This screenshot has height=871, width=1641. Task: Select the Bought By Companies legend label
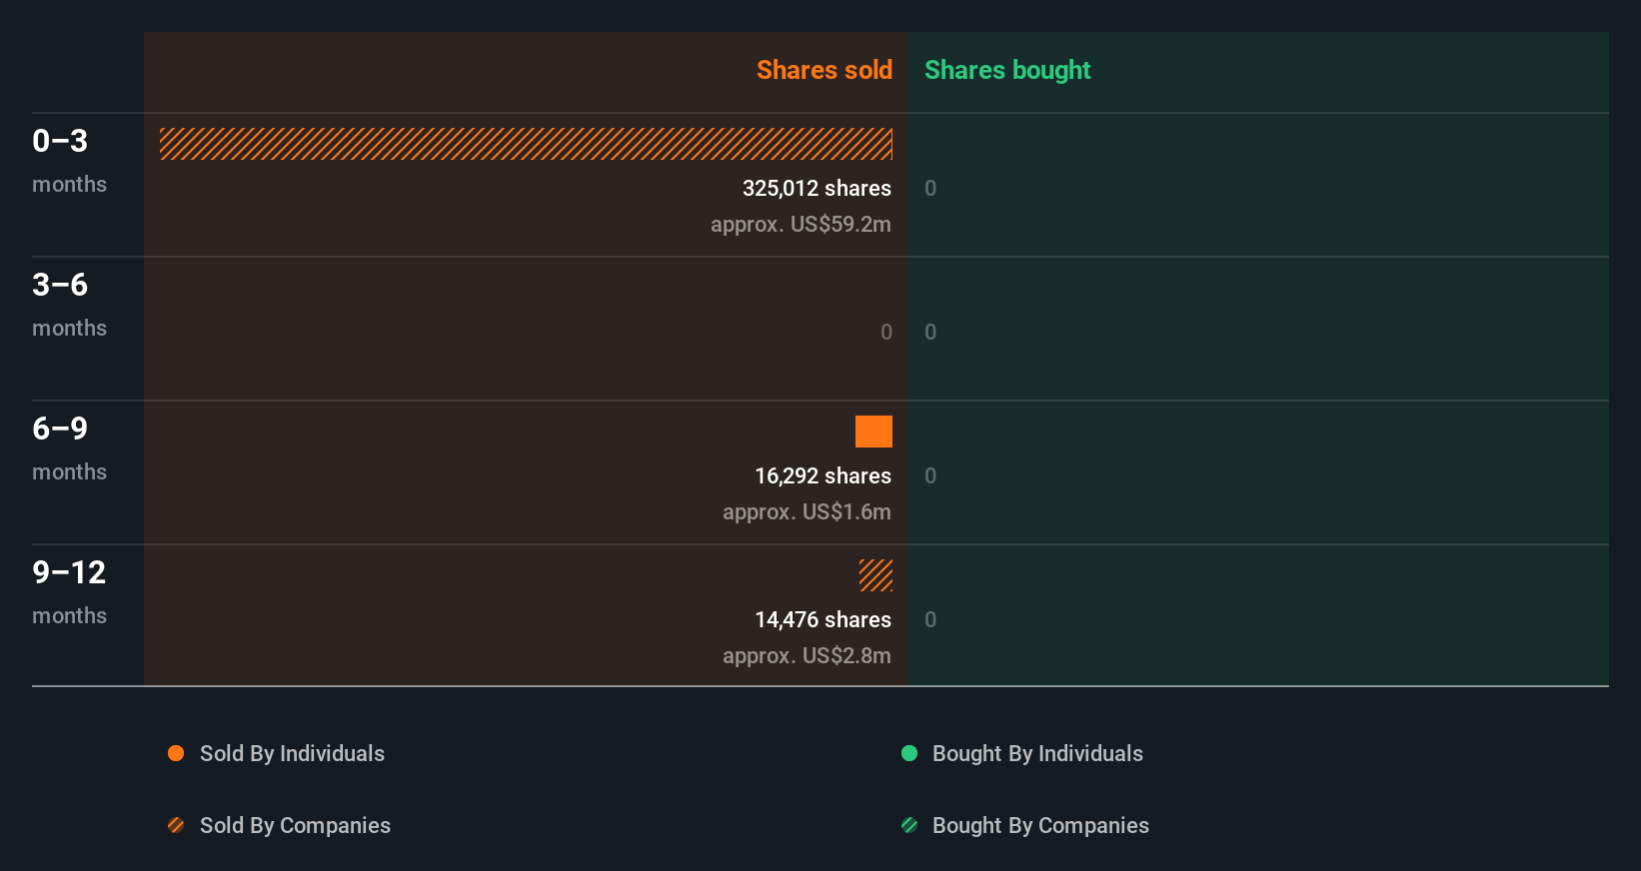pos(1040,825)
